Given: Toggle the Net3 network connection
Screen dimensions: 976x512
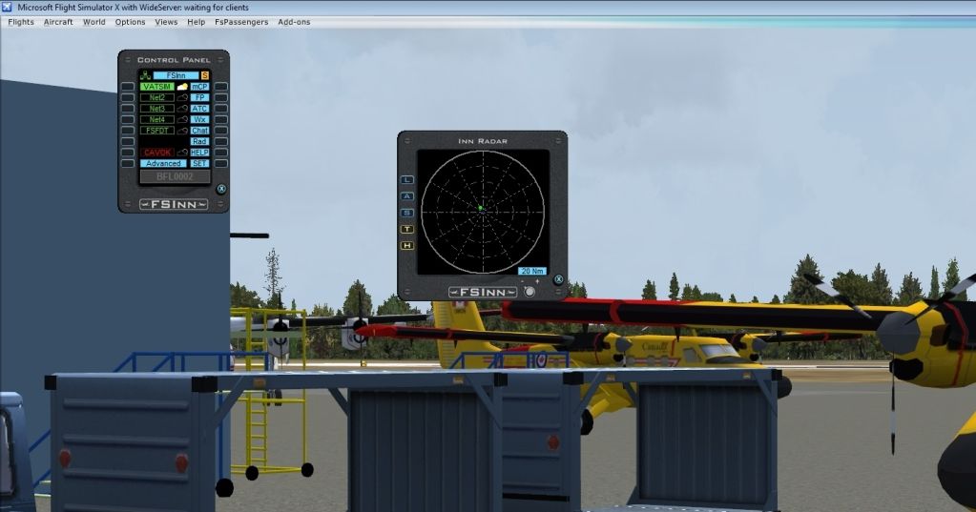Looking at the screenshot, I should click(x=156, y=109).
